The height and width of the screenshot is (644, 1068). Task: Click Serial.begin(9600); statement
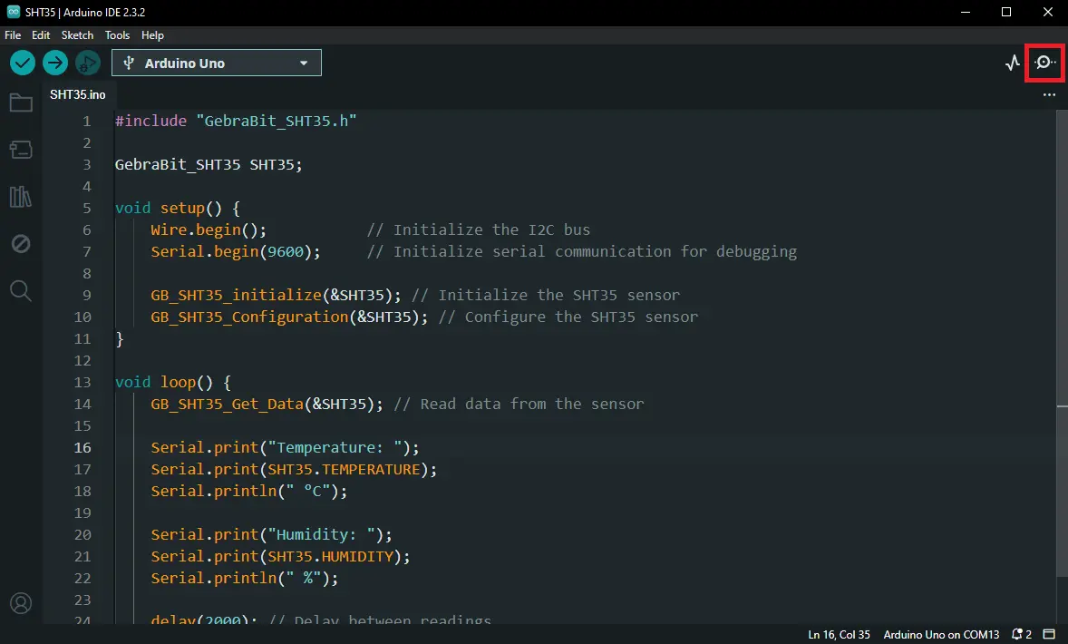[x=236, y=251]
